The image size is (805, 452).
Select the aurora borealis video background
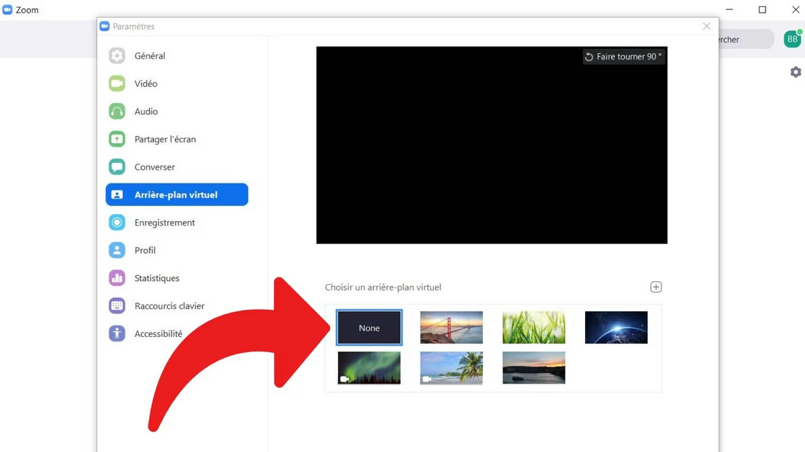pyautogui.click(x=369, y=368)
